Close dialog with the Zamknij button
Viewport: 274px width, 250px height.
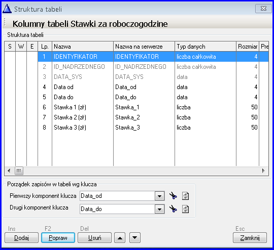coord(250,238)
